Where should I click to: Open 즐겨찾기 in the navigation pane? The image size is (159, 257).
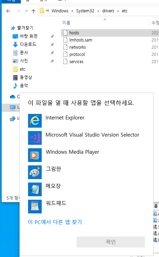point(25,28)
